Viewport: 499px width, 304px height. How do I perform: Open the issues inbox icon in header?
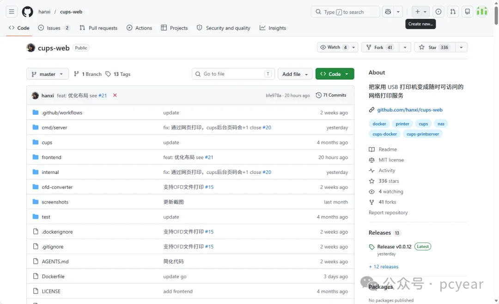pos(438,12)
